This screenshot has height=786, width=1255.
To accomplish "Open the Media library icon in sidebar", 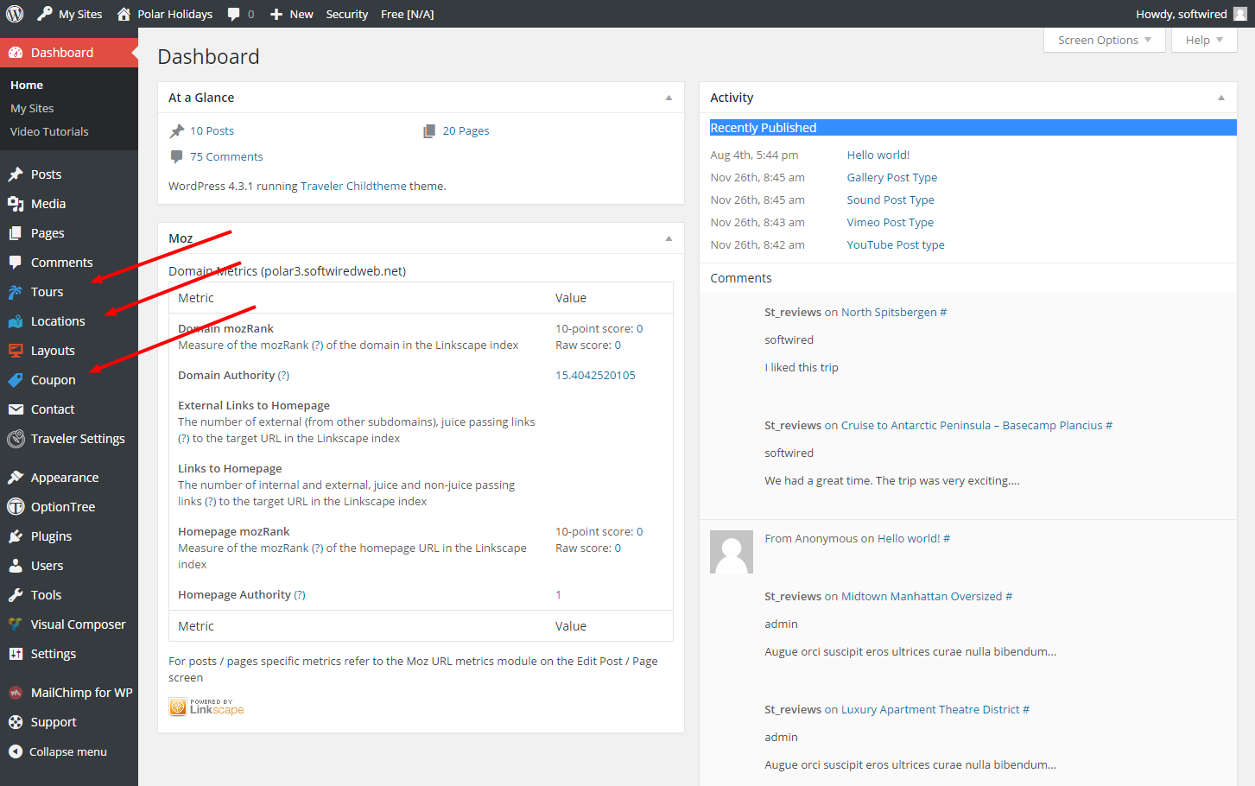I will (x=16, y=204).
